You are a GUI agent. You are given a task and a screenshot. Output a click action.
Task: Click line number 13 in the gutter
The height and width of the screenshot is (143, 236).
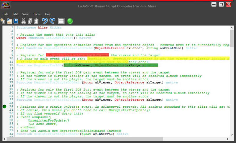coord(11,69)
